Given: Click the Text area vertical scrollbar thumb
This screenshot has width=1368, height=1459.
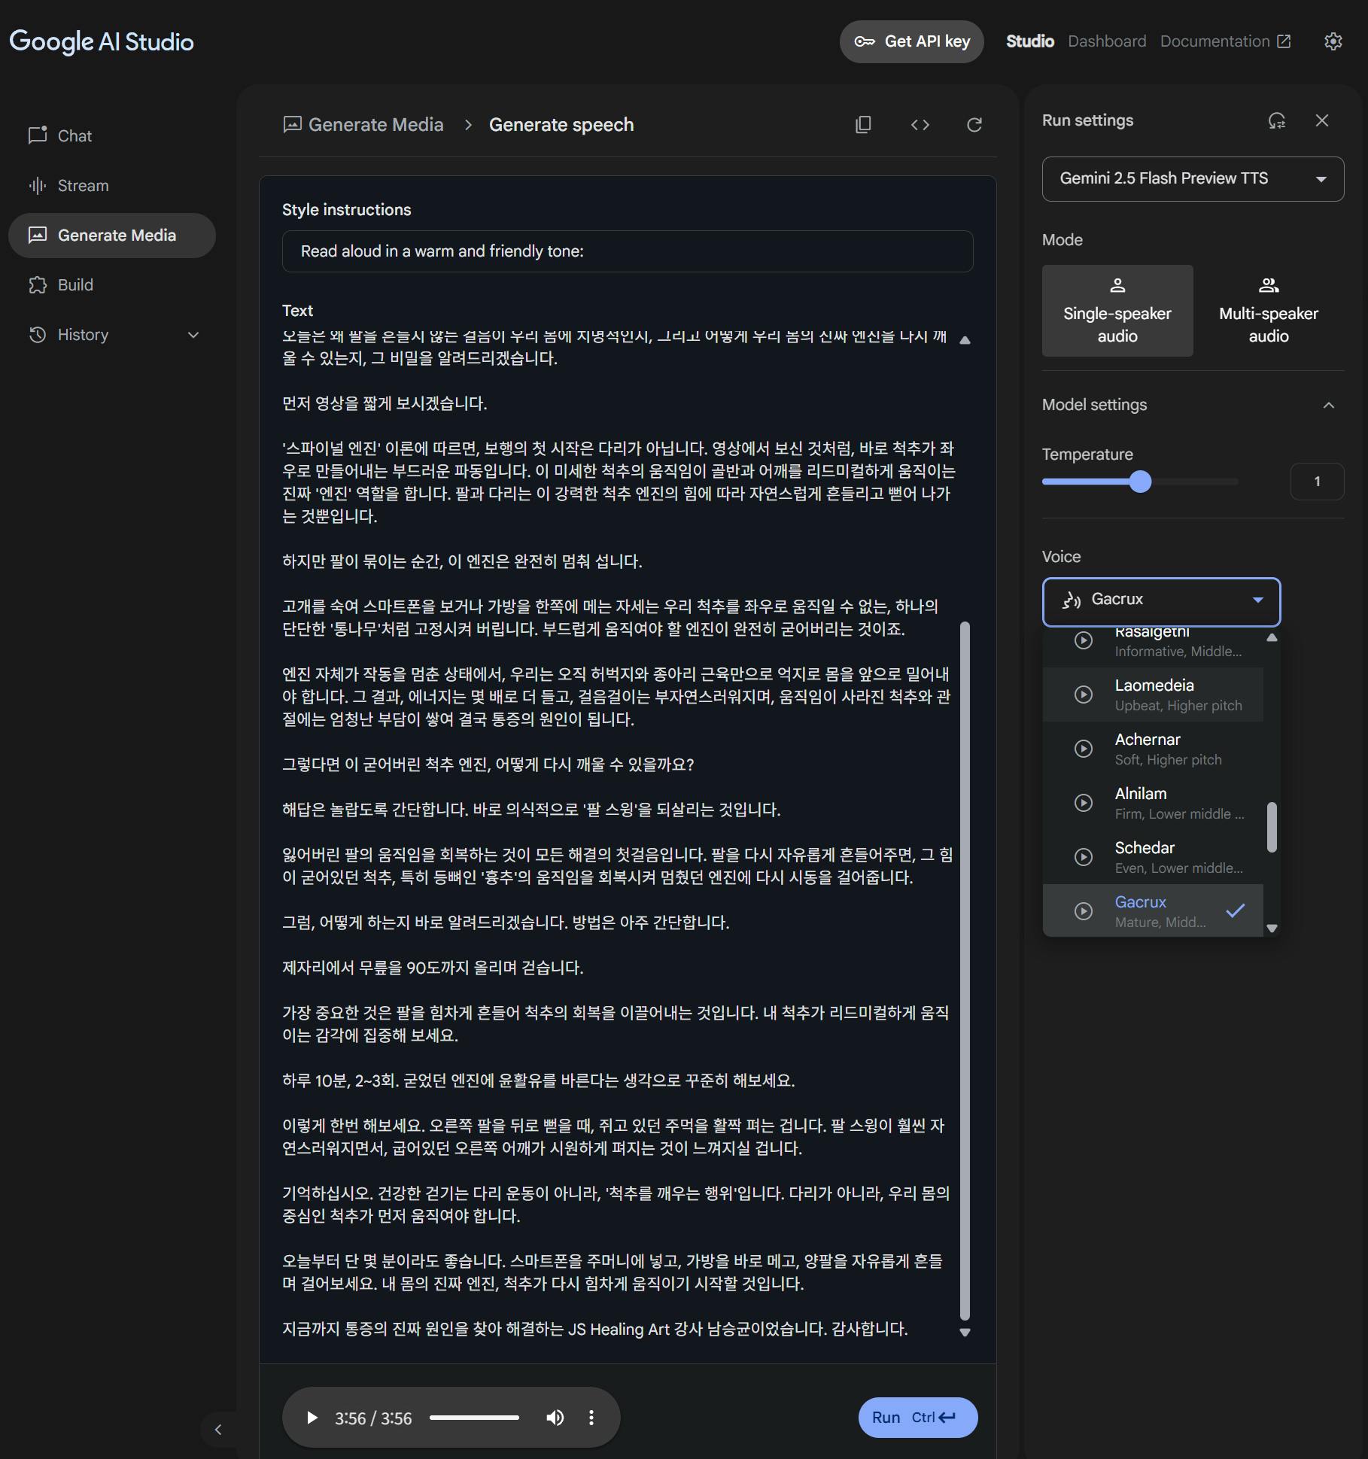Looking at the screenshot, I should 965,971.
